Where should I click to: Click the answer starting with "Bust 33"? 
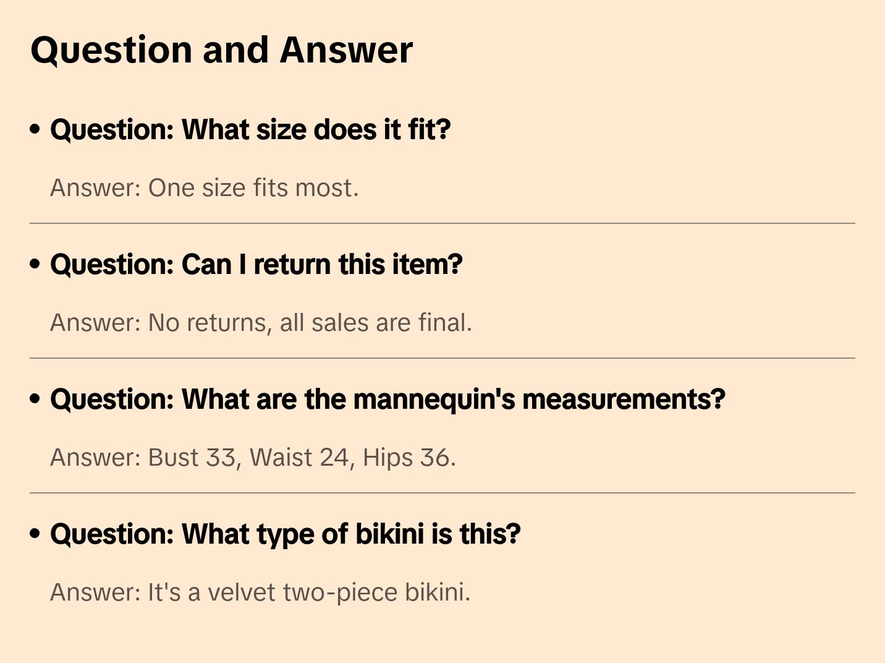click(x=253, y=458)
